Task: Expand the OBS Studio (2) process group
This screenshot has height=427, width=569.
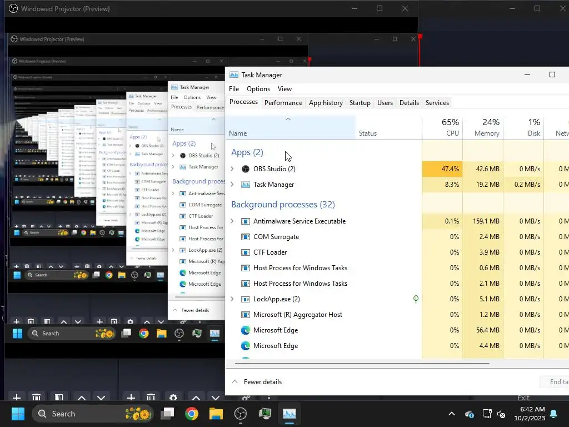Action: click(232, 169)
